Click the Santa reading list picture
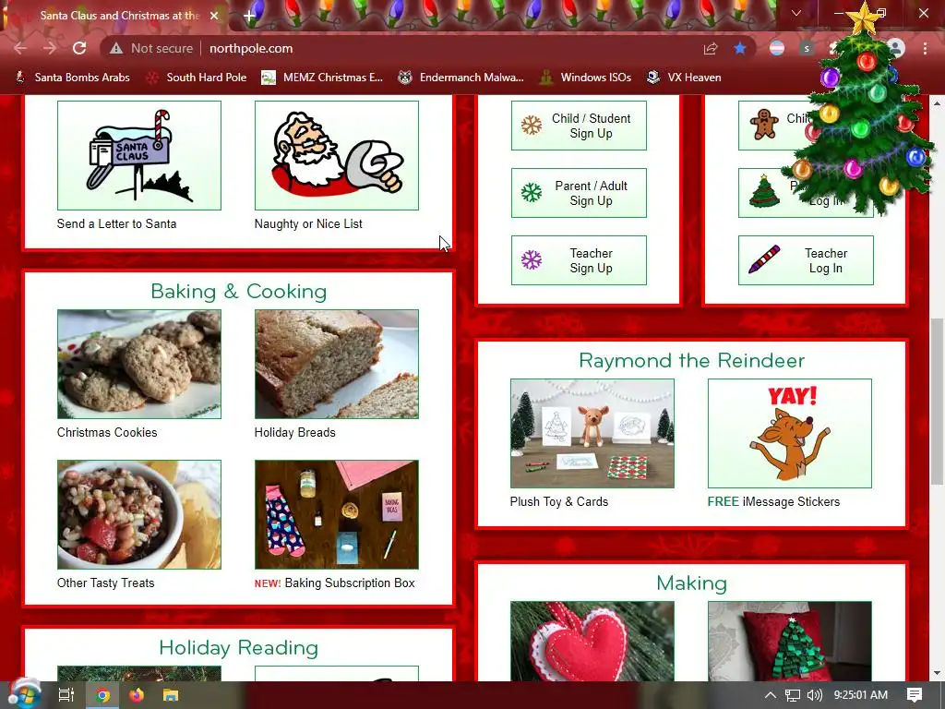This screenshot has height=709, width=945. pyautogui.click(x=336, y=155)
